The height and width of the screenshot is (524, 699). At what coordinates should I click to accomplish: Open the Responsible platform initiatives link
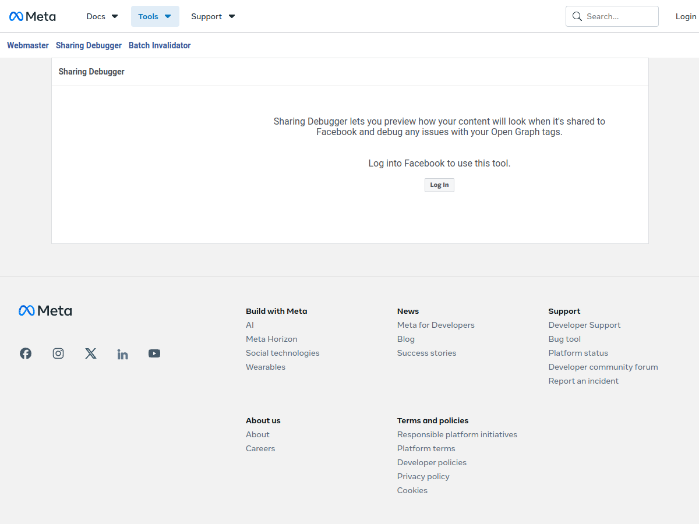457,434
